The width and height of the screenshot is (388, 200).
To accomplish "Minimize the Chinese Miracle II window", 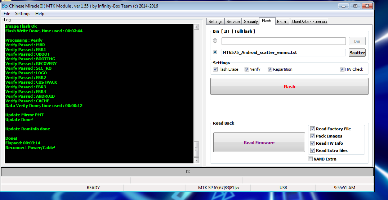I will [344, 6].
